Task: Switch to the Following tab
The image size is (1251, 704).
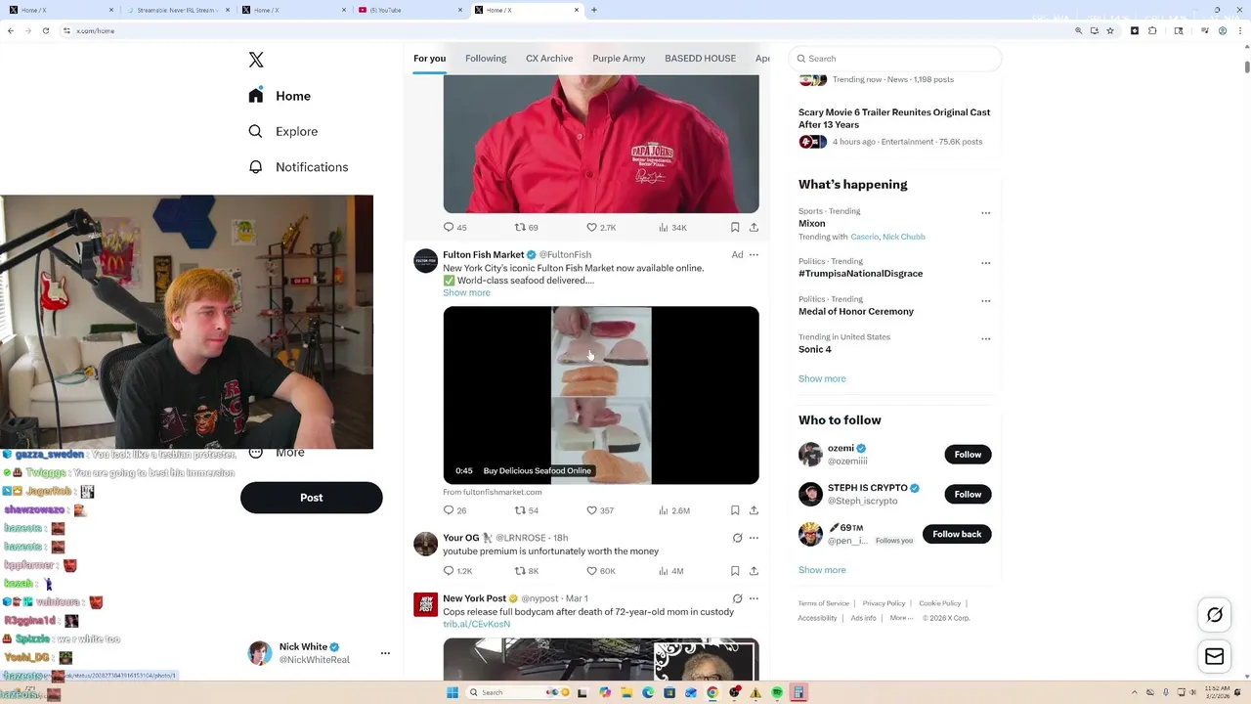Action: (x=486, y=59)
